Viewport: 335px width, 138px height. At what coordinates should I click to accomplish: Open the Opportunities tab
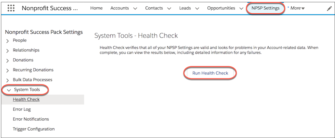tap(221, 8)
